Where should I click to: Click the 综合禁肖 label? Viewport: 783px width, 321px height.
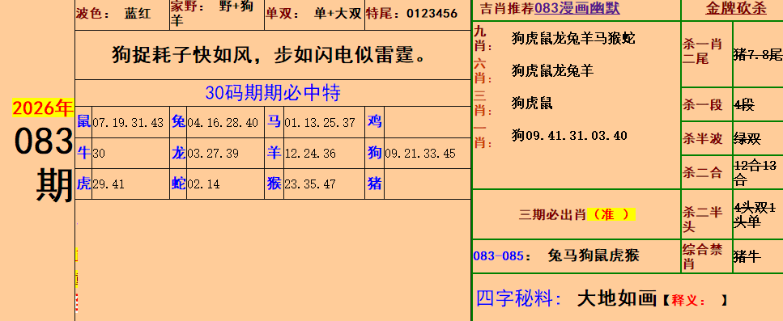click(x=702, y=256)
